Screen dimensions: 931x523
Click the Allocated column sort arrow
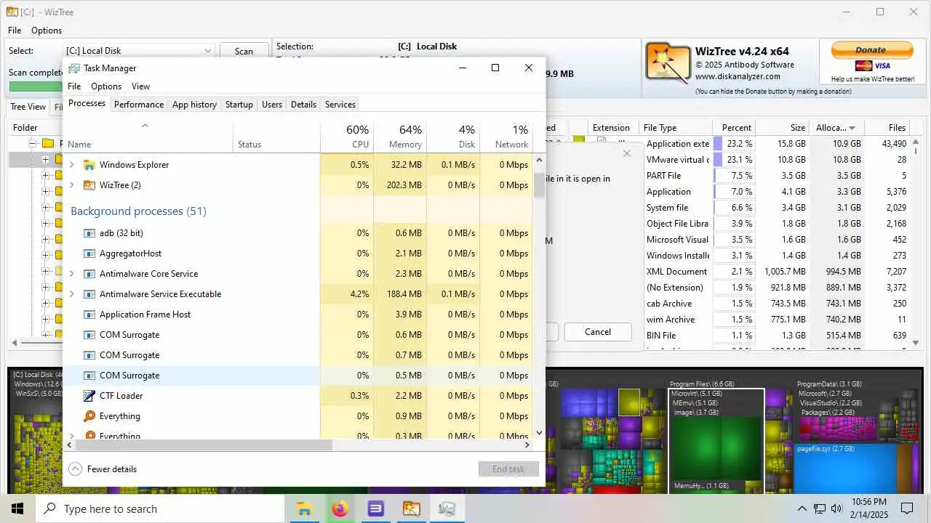pyautogui.click(x=852, y=128)
